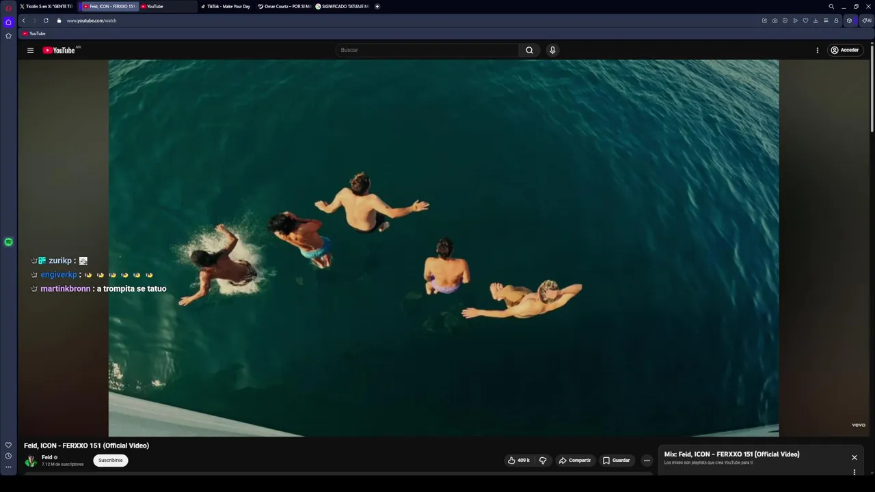Open the Mix panel three-dot options
This screenshot has width=875, height=492.
pos(854,471)
